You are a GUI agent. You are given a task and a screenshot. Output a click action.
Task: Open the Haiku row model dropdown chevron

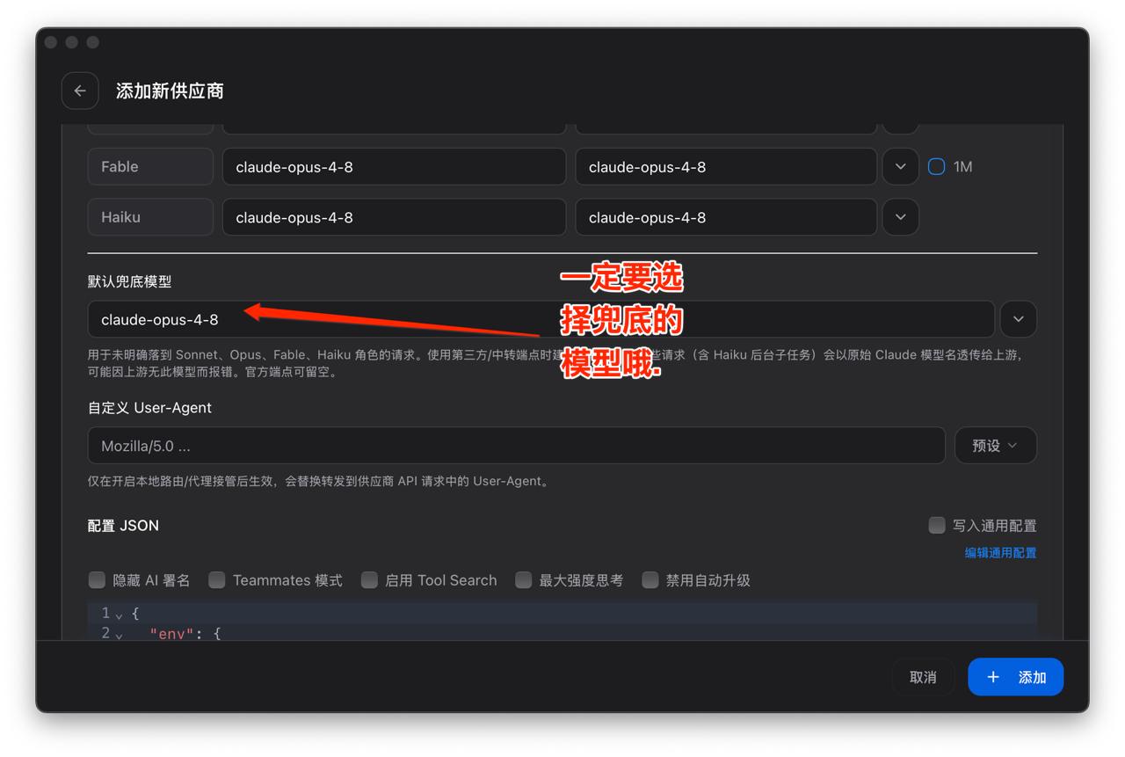coord(900,217)
